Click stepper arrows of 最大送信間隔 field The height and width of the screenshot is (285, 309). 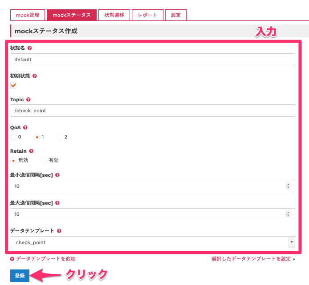288,214
